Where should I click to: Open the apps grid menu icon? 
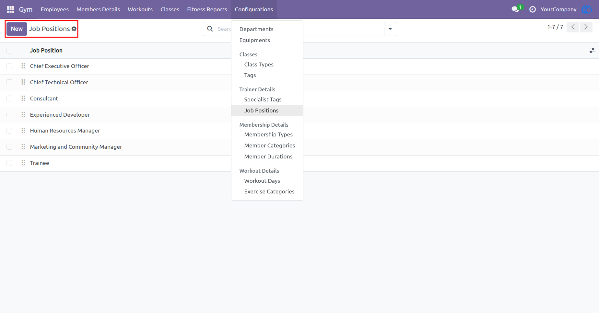(10, 9)
